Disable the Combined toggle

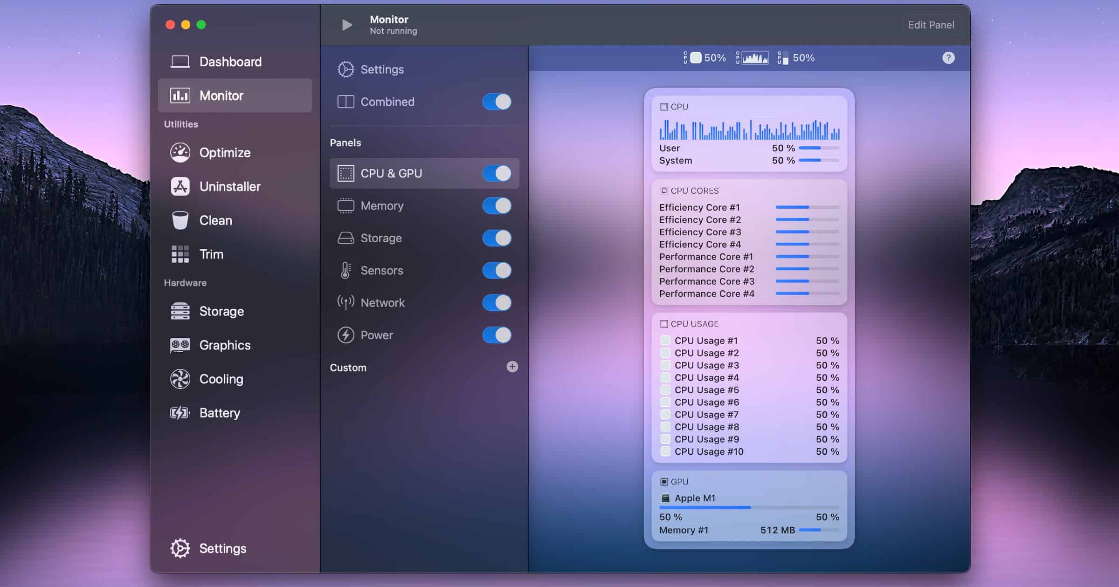(497, 102)
